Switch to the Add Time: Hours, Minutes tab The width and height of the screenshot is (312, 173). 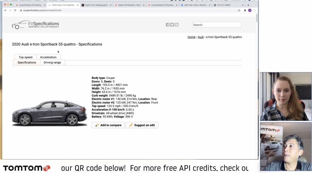tap(195, 5)
